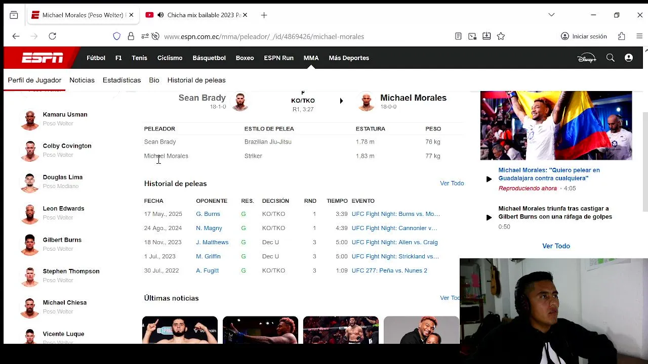This screenshot has height=364, width=648.
Task: Open Fútbol menu in ESPN navigation
Action: 96,58
